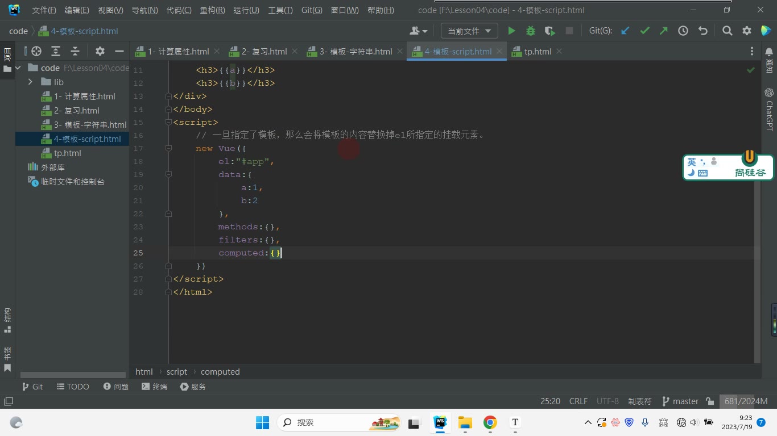Start debugging with the bug icon
The height and width of the screenshot is (436, 777).
(x=531, y=31)
